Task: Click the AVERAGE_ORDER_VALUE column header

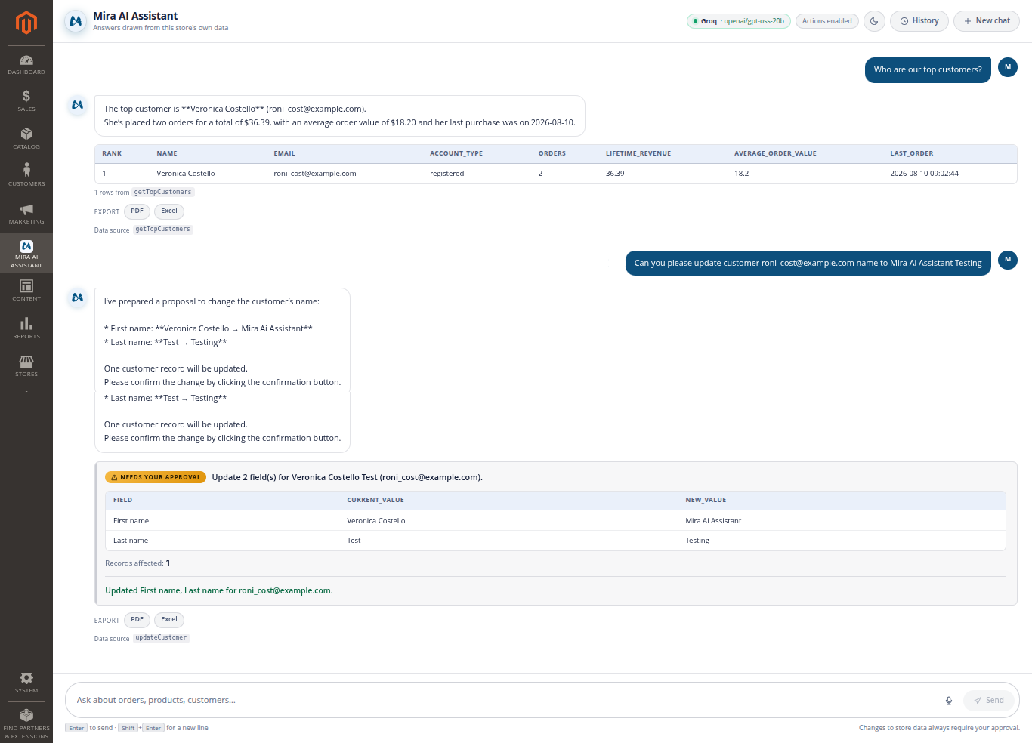Action: point(775,153)
